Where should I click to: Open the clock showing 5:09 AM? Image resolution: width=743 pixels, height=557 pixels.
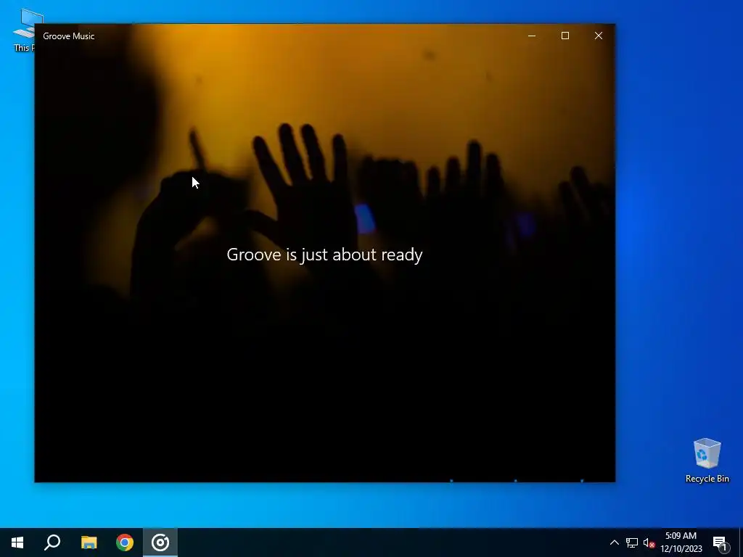(x=681, y=542)
